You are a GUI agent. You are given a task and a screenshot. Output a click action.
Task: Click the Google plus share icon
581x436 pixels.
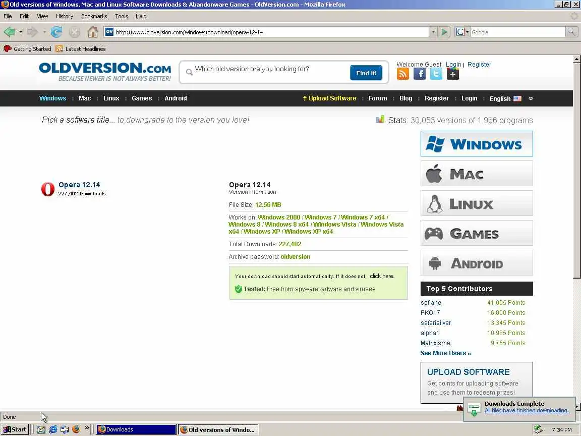(453, 74)
